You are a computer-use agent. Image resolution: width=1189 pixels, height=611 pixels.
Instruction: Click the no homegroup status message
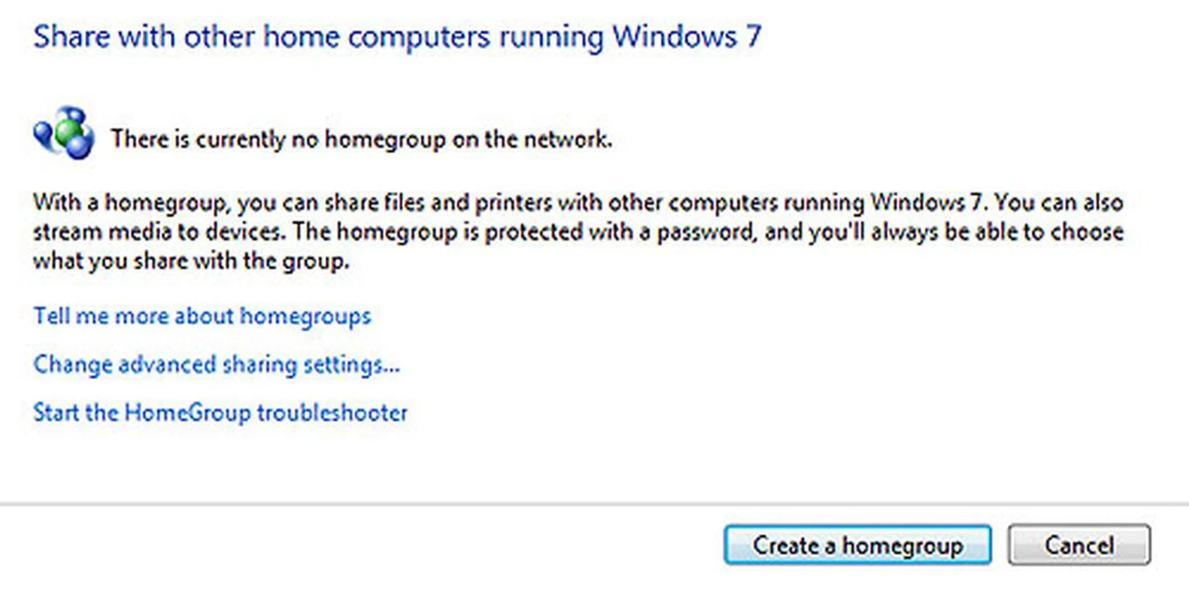point(361,139)
